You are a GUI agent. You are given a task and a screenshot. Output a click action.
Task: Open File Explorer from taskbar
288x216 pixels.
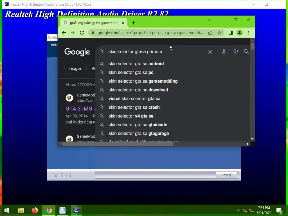21,210
